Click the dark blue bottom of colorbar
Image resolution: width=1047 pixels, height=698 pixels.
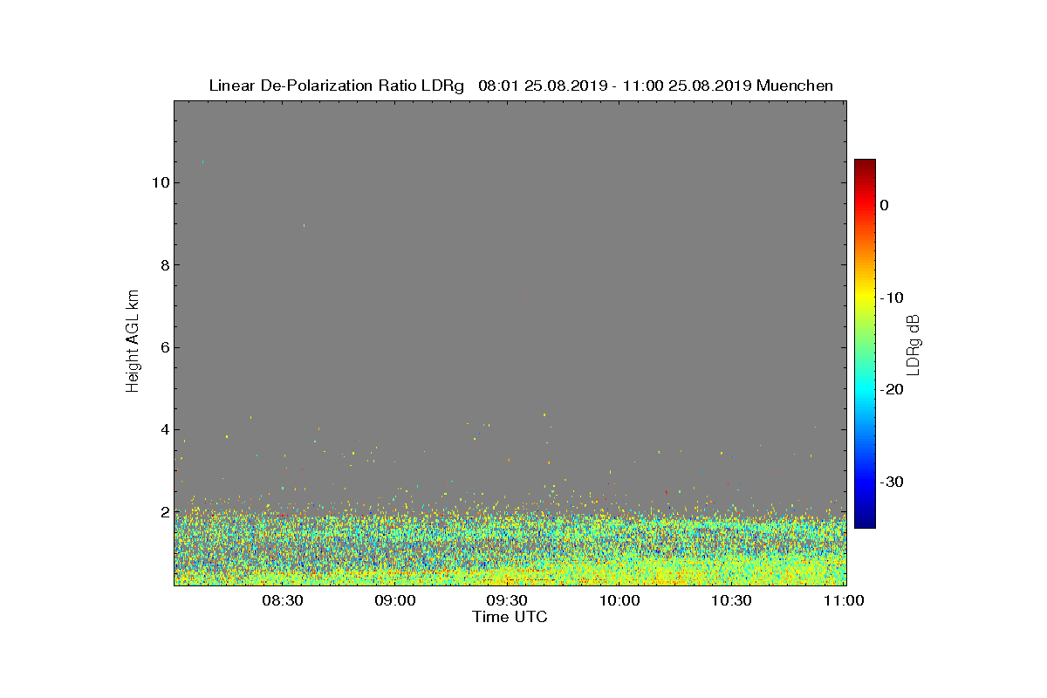coord(865,523)
